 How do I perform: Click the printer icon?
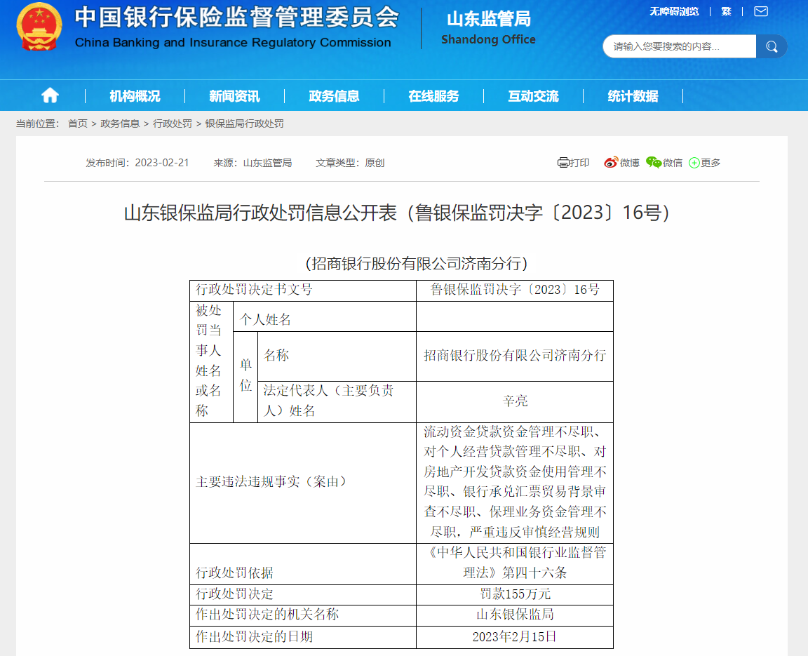563,163
